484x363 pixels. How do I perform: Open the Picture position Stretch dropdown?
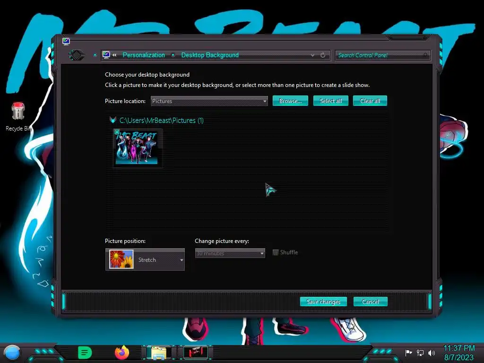(x=145, y=259)
